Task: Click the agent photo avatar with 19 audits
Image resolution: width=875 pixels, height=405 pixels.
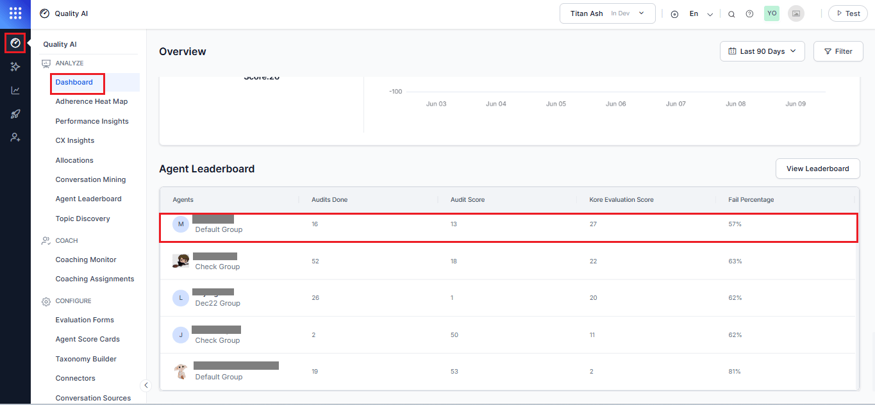Action: pyautogui.click(x=181, y=372)
